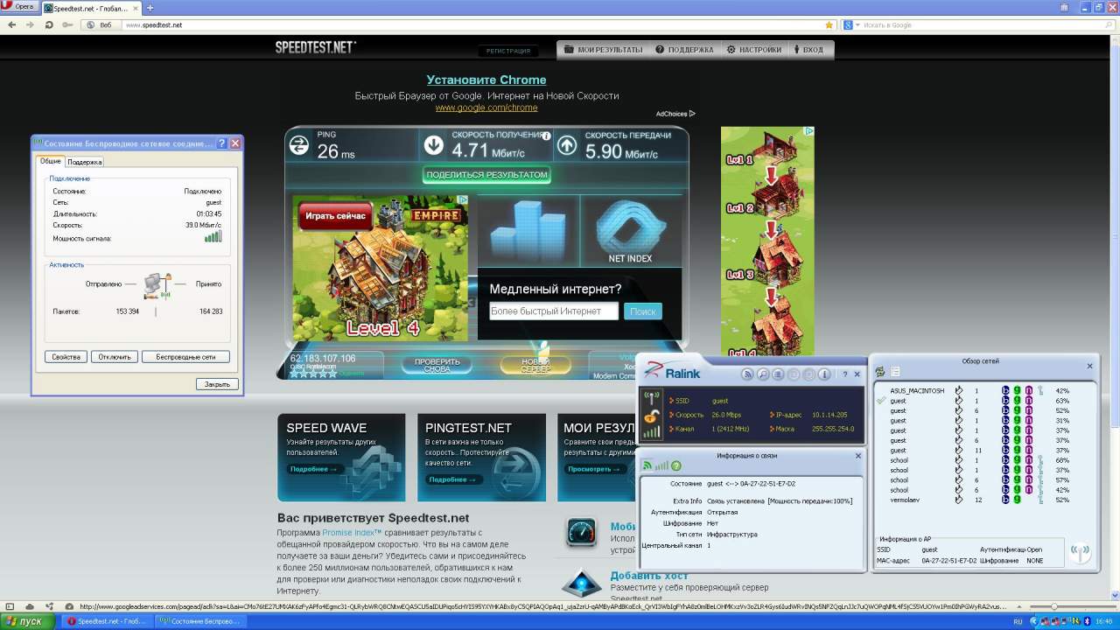Click the download speed info icon
This screenshot has height=630, width=1120.
pos(547,136)
